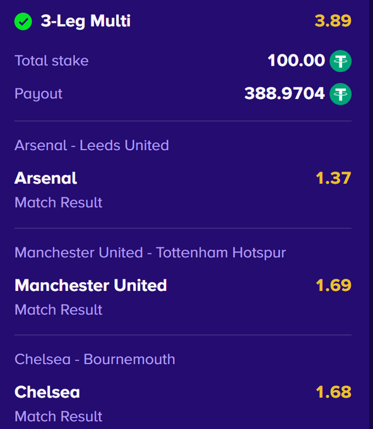
Task: Click the 1.69 Manchester United odds
Action: point(333,285)
